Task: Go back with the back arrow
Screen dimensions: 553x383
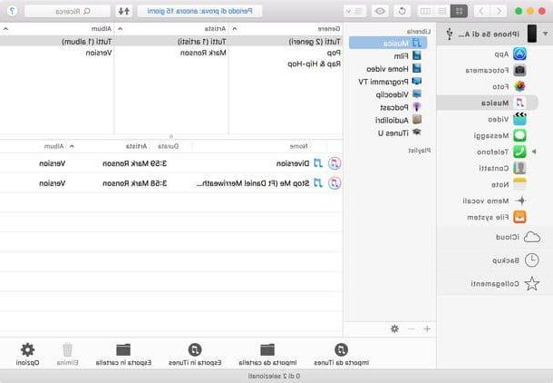Action: [499, 11]
